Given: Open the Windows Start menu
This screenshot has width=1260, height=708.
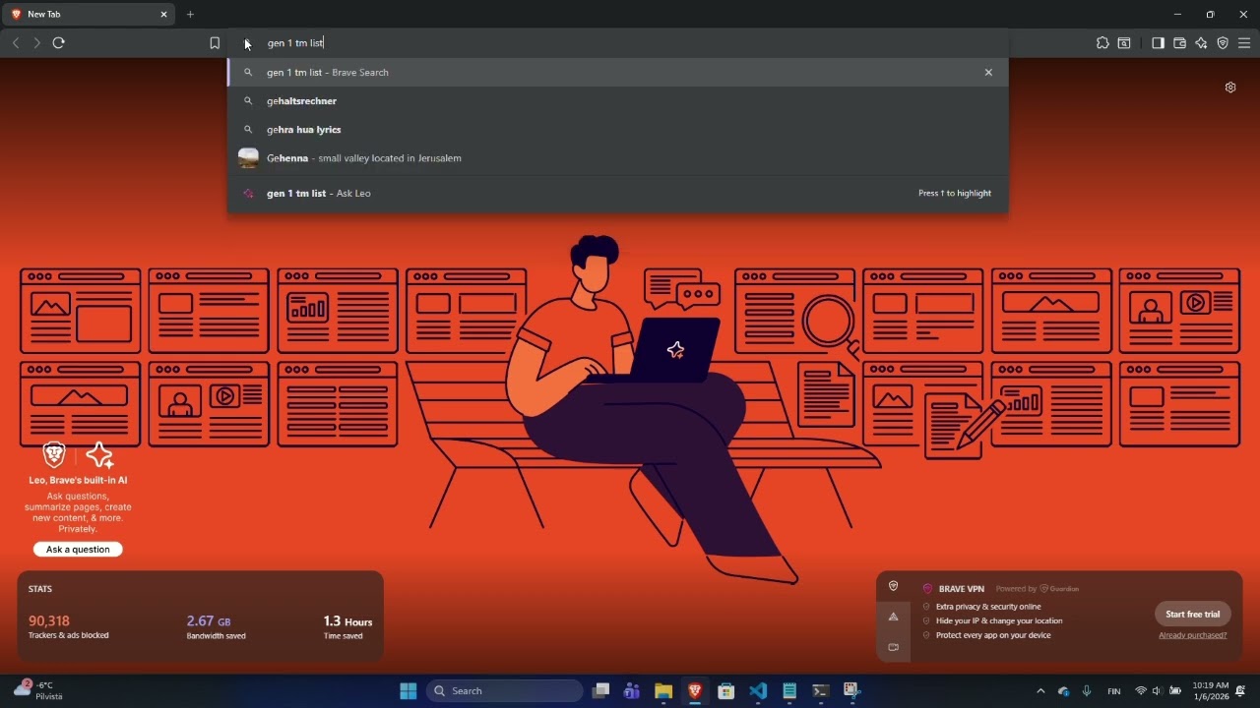Looking at the screenshot, I should pyautogui.click(x=408, y=691).
